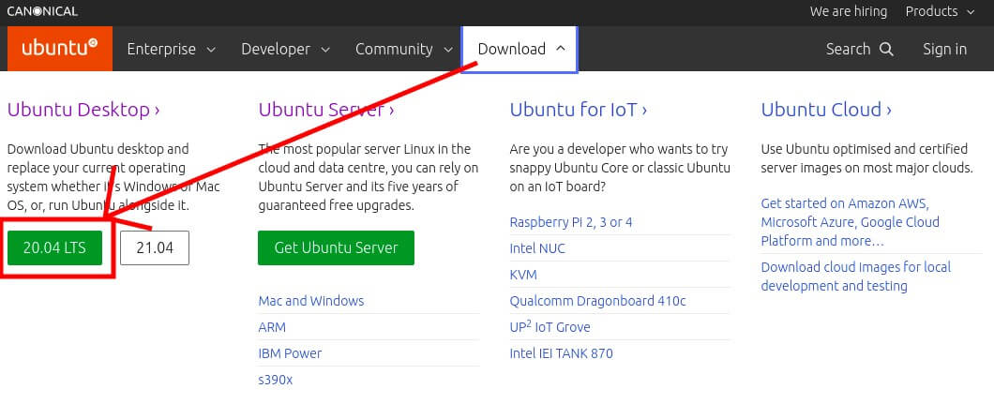
Task: Open the Intel NUC link
Action: [x=537, y=248]
